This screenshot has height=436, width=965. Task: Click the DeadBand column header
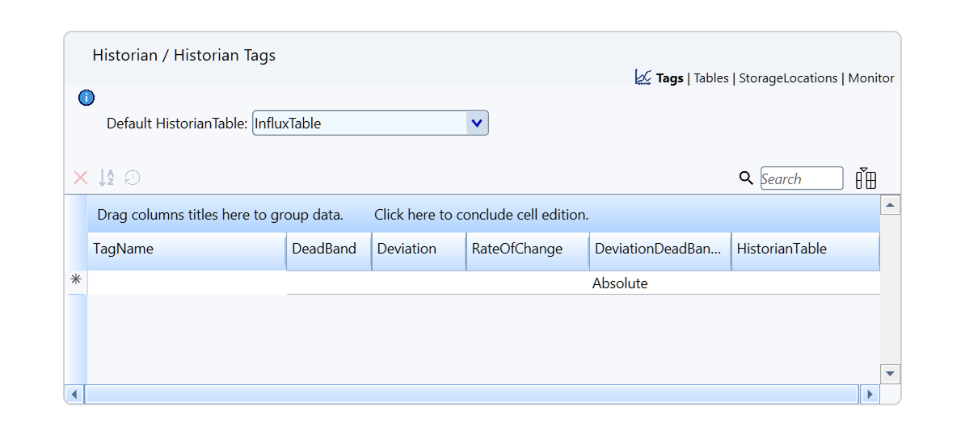pyautogui.click(x=329, y=249)
